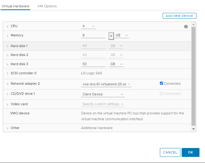Image resolution: width=205 pixels, height=163 pixels.
Task: Expand Hard disk 1 details
Action: pyautogui.click(x=7, y=46)
